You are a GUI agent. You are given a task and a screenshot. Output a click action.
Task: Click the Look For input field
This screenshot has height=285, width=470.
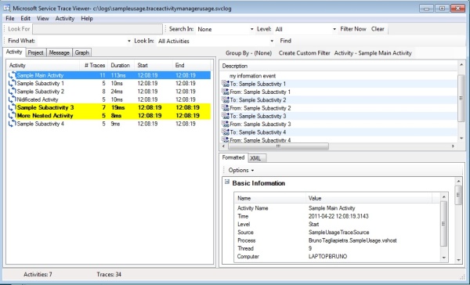pyautogui.click(x=97, y=29)
